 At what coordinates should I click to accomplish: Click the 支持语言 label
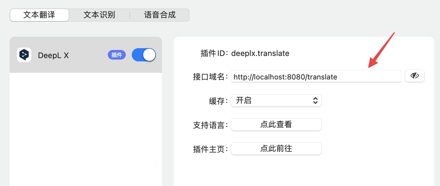(x=210, y=125)
